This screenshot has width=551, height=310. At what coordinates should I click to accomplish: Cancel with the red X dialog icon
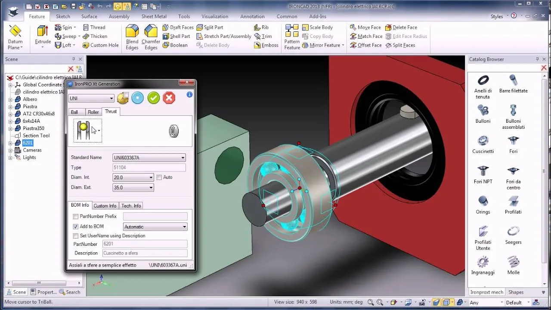pyautogui.click(x=169, y=98)
